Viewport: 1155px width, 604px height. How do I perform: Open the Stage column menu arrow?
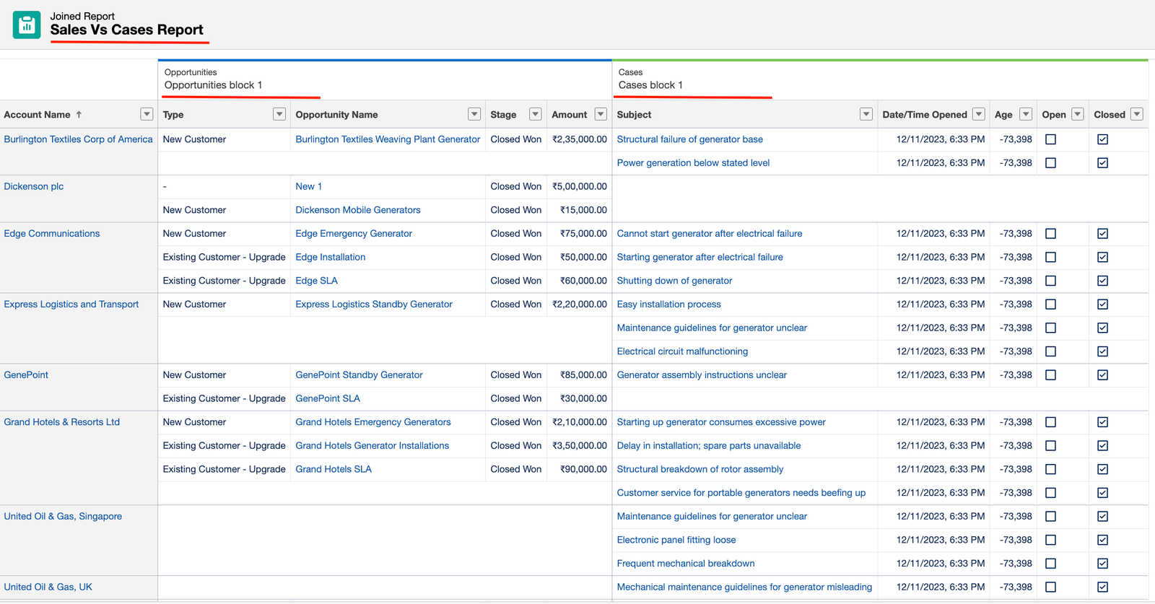(536, 114)
